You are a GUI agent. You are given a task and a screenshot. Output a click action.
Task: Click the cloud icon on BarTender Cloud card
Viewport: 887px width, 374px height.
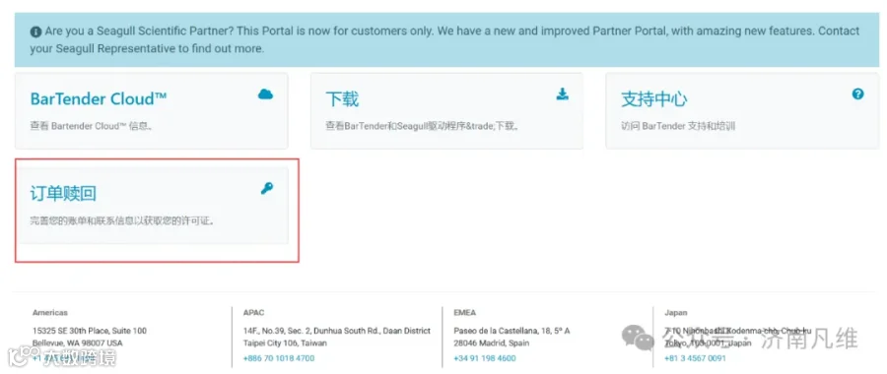tap(265, 94)
